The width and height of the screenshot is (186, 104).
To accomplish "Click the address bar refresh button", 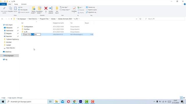I will point(140,19).
